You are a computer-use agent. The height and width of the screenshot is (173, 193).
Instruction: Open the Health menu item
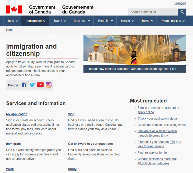point(127,21)
